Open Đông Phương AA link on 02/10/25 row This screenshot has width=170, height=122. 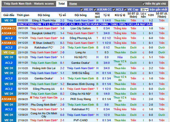[44, 89]
